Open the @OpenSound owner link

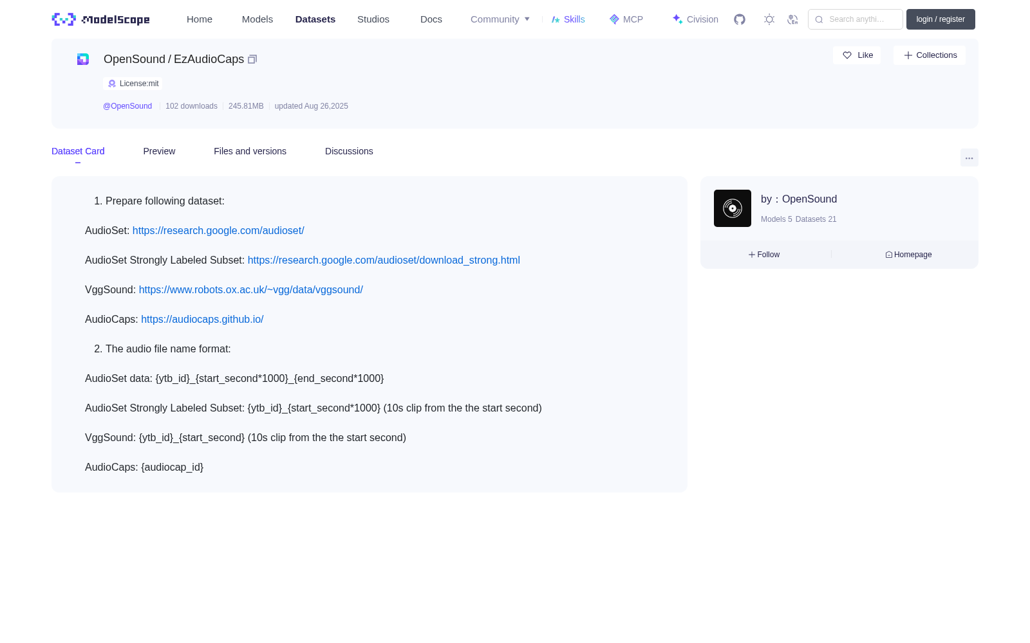(x=127, y=106)
